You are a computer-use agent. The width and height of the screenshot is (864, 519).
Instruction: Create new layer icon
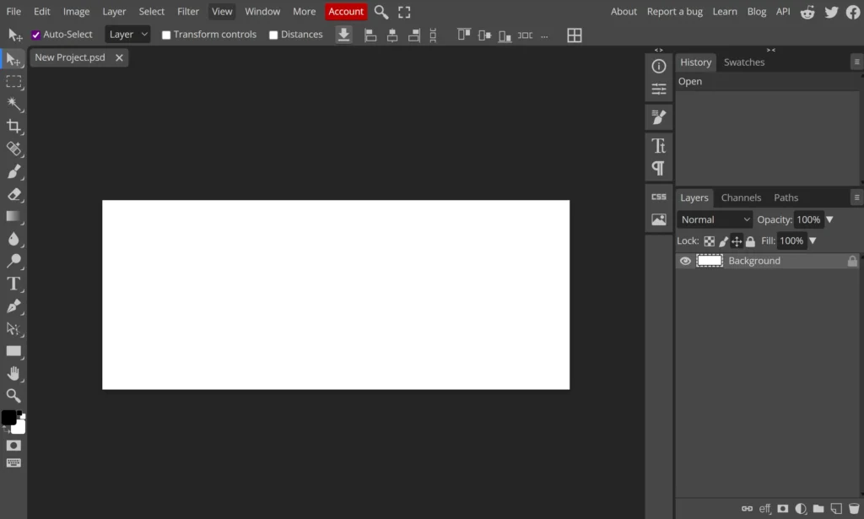click(836, 509)
